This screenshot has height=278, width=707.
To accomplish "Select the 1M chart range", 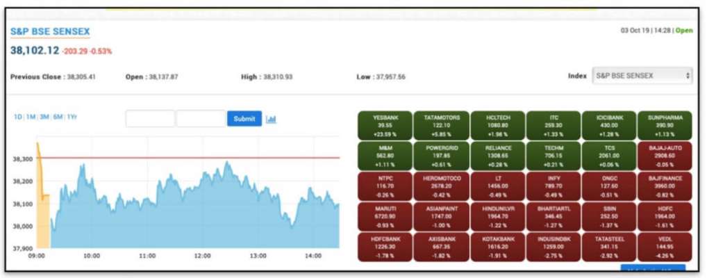I will coord(31,117).
